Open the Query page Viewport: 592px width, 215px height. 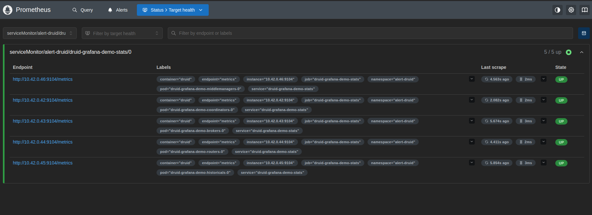tap(83, 10)
